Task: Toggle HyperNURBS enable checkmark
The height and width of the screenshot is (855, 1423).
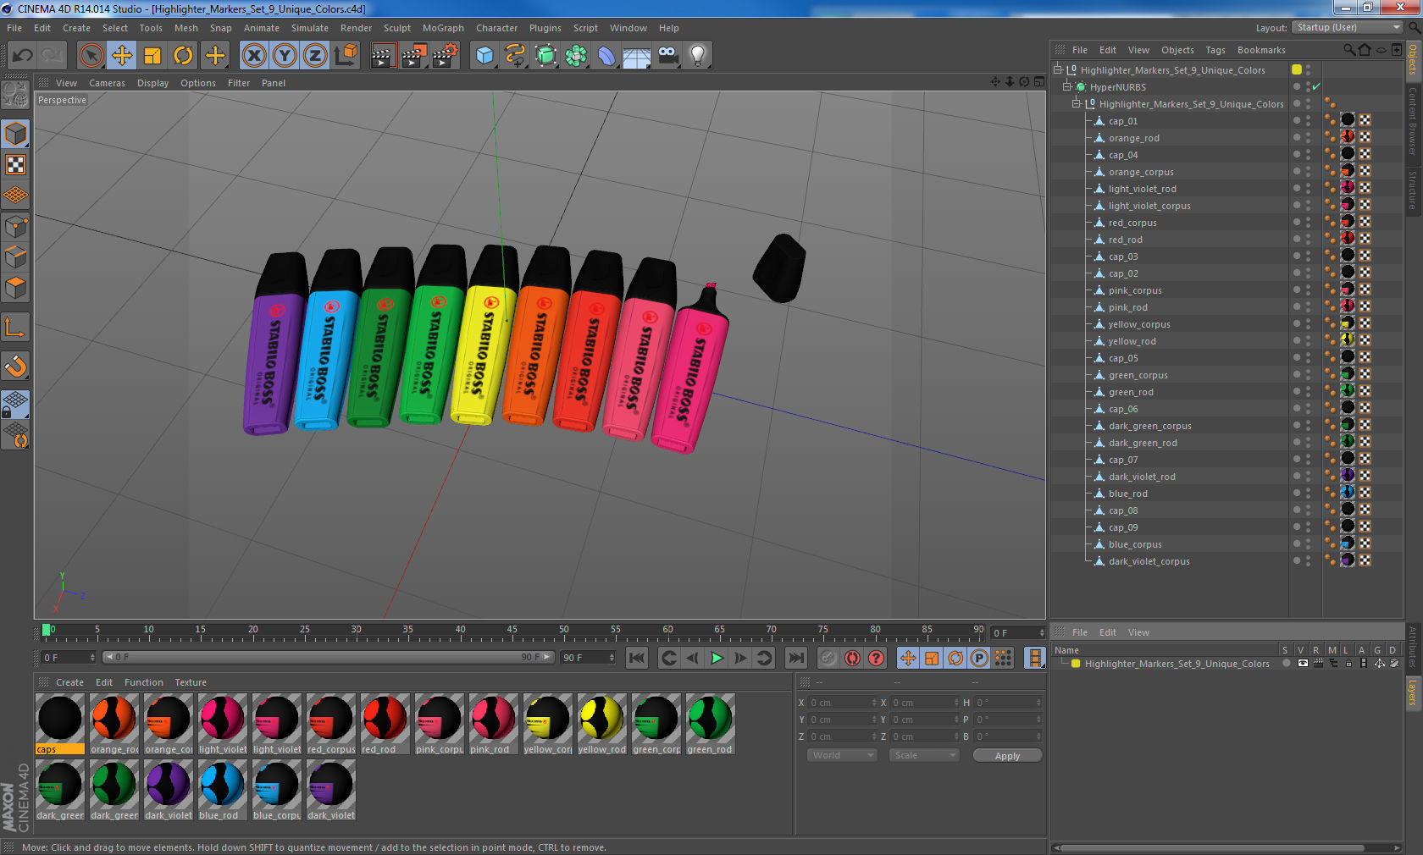Action: [x=1316, y=87]
